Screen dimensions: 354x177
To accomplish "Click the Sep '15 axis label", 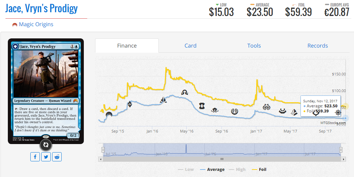I will [118, 131].
